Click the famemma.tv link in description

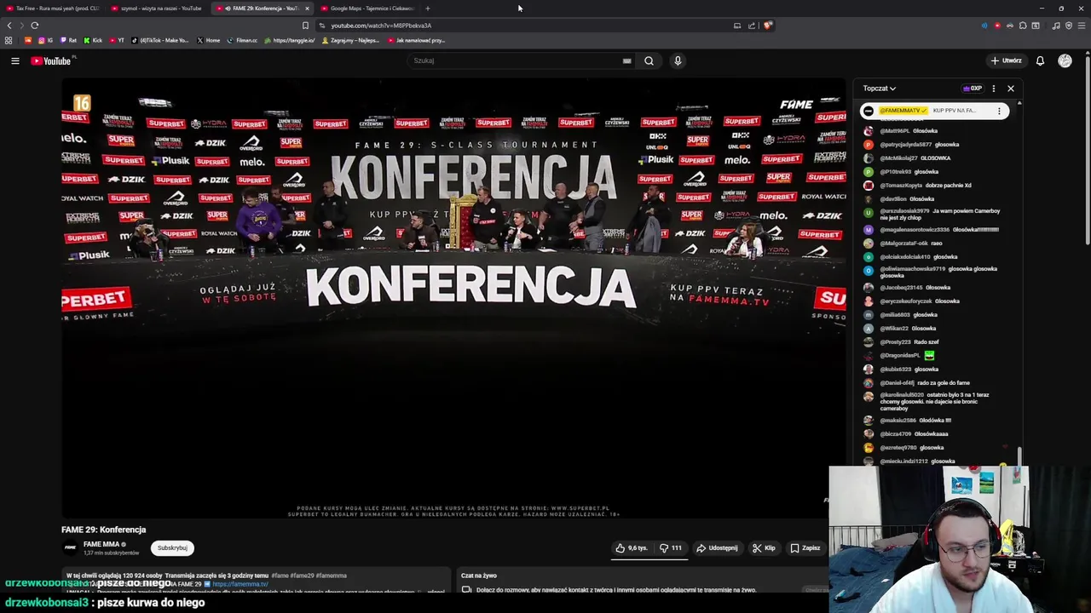point(240,584)
